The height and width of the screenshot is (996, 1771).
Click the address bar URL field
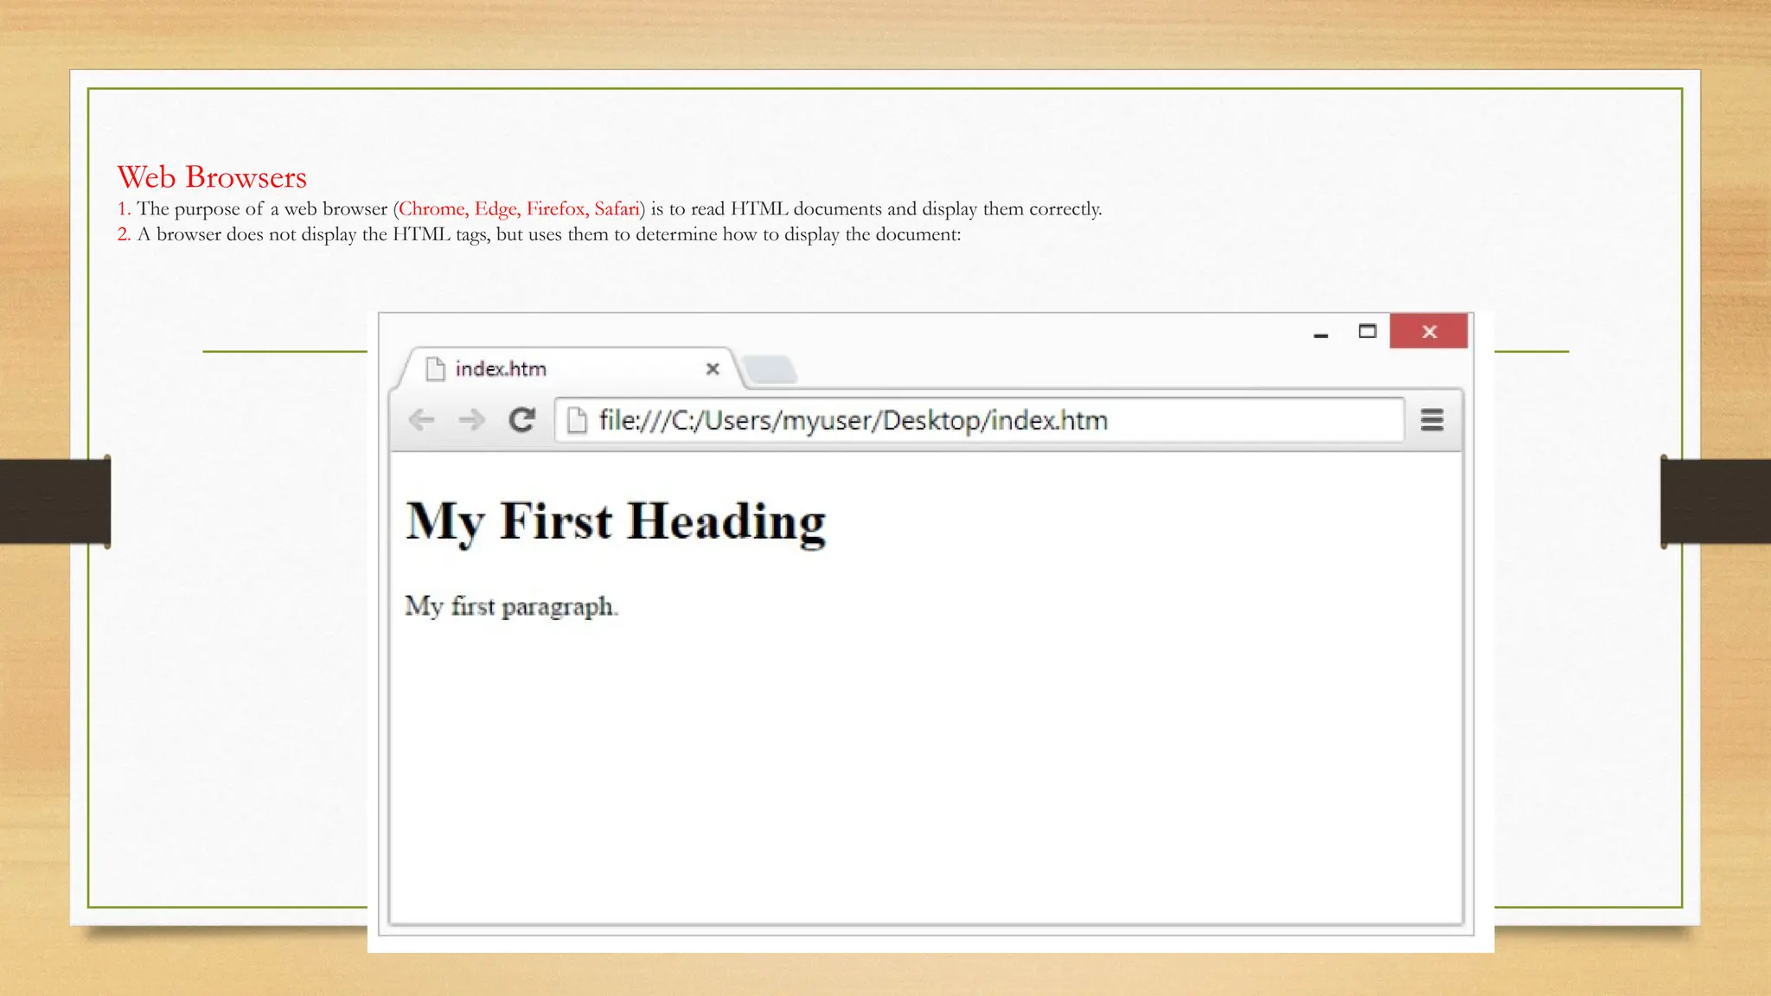click(x=979, y=420)
